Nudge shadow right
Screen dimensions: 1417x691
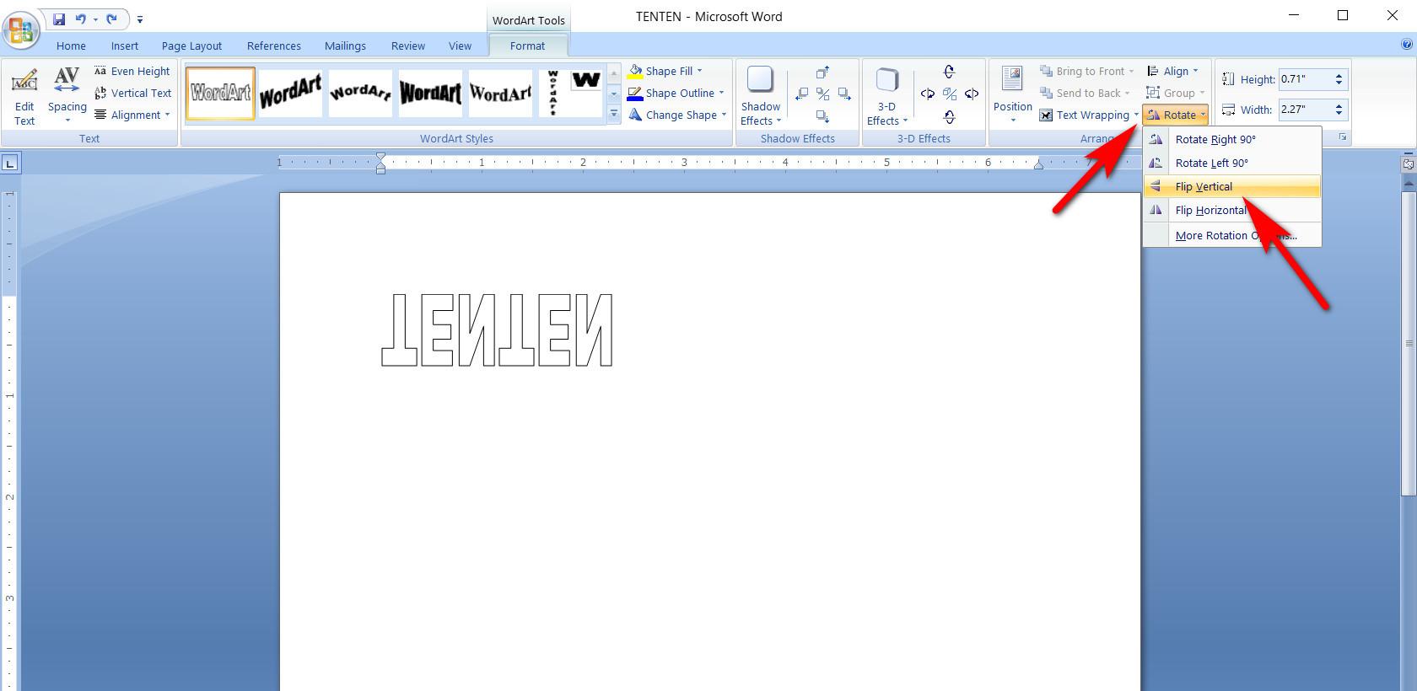coord(844,94)
